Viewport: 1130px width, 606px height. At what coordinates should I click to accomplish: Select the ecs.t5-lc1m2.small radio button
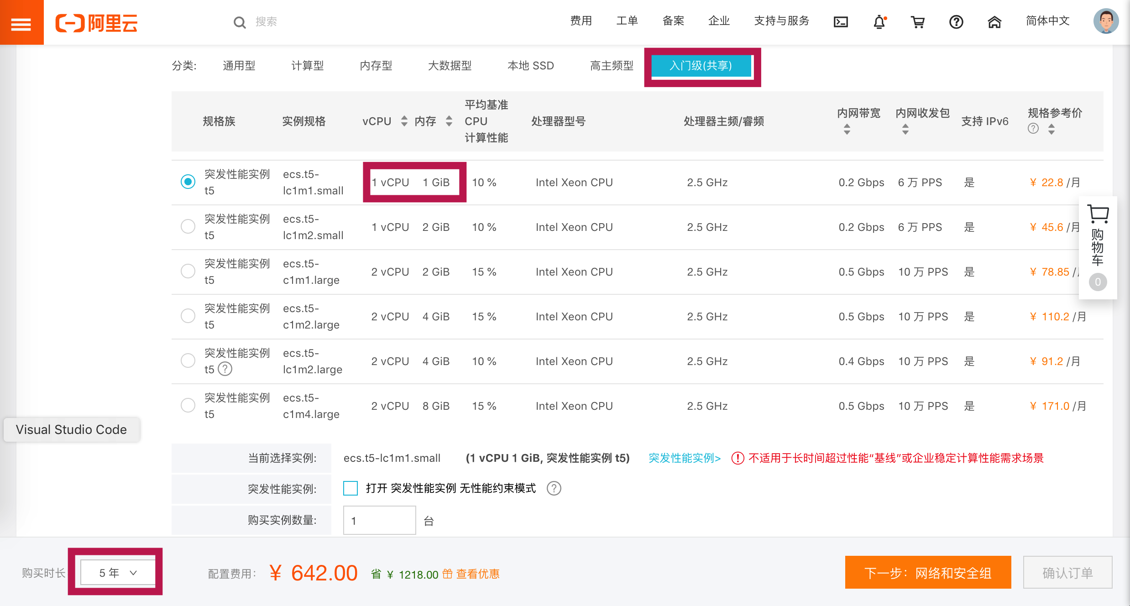pos(188,226)
